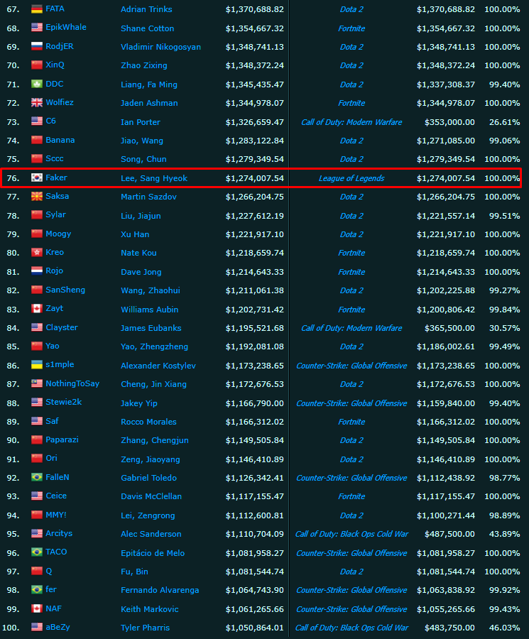Open Faker's player ID link
The width and height of the screenshot is (529, 639).
pyautogui.click(x=56, y=177)
